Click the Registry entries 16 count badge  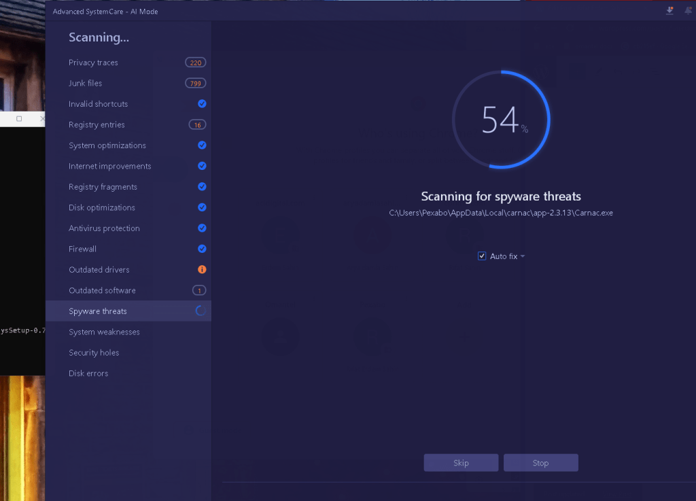pos(197,124)
